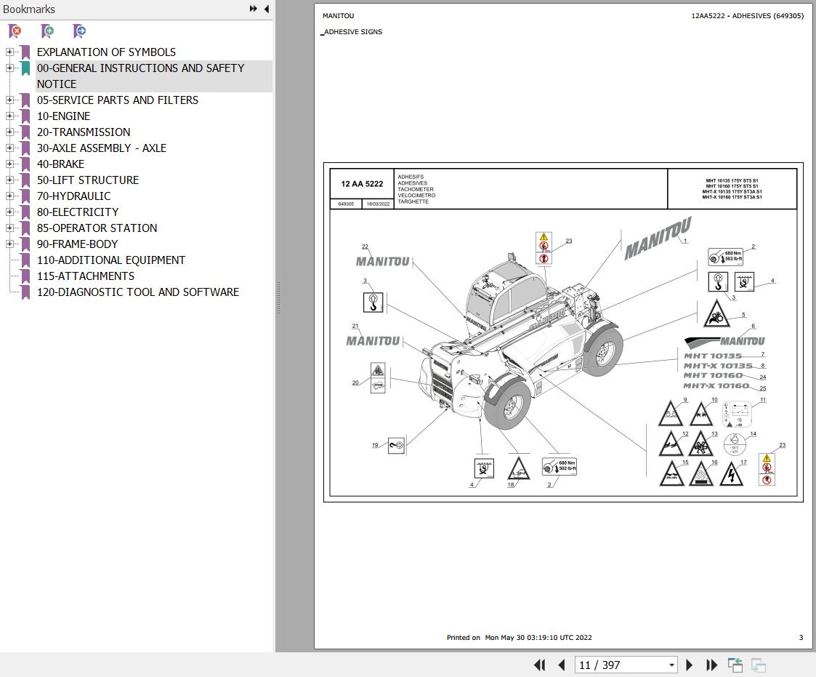Image resolution: width=816 pixels, height=677 pixels.
Task: Click the bookmark properties icon with arrow
Action: click(79, 31)
